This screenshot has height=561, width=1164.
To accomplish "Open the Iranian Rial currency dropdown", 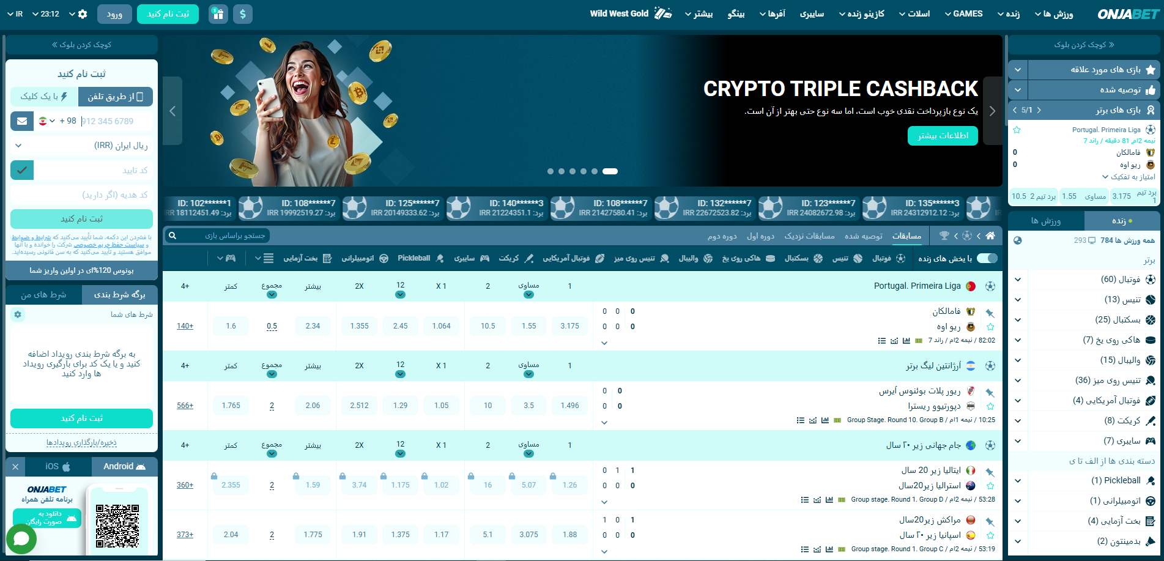I will 81,146.
